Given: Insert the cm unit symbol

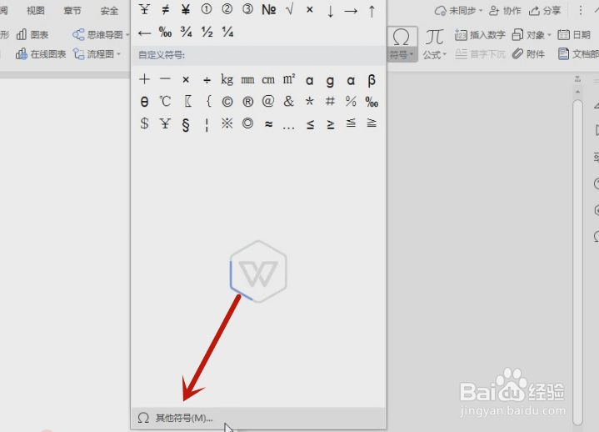Looking at the screenshot, I should pyautogui.click(x=268, y=80).
